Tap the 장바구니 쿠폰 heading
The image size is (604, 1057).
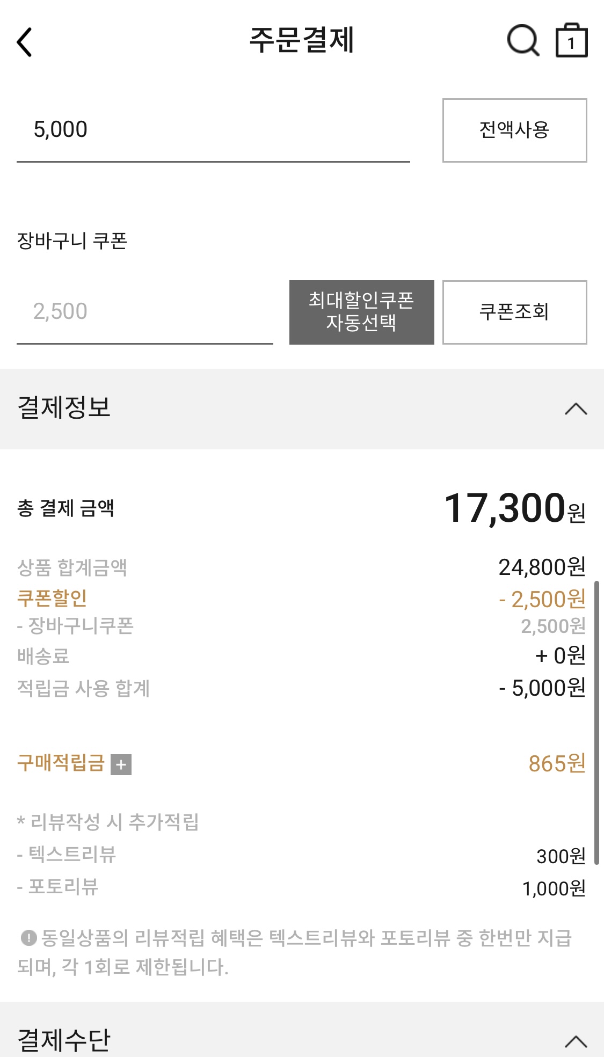tap(72, 240)
